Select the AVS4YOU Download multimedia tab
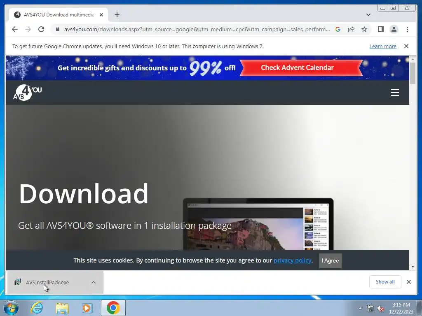 coord(59,15)
